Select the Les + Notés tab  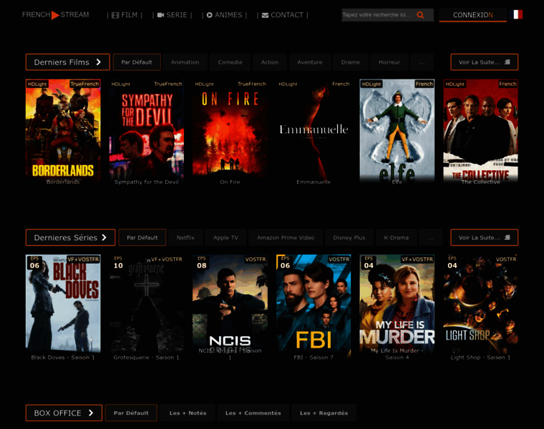click(x=188, y=413)
